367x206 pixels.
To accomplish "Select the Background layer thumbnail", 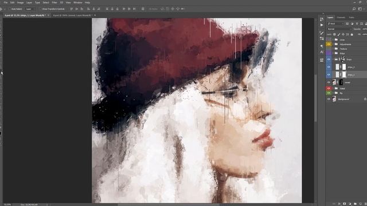I will (x=334, y=99).
